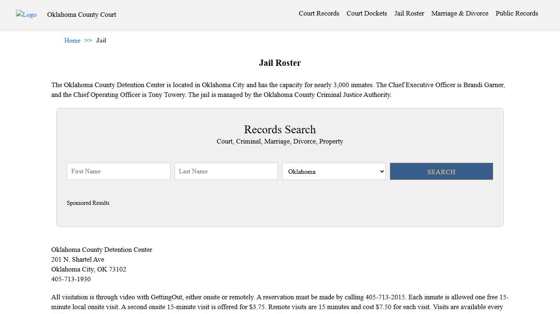Click the Jail Roster page heading
Screen dimensions: 560x314
pos(280,63)
